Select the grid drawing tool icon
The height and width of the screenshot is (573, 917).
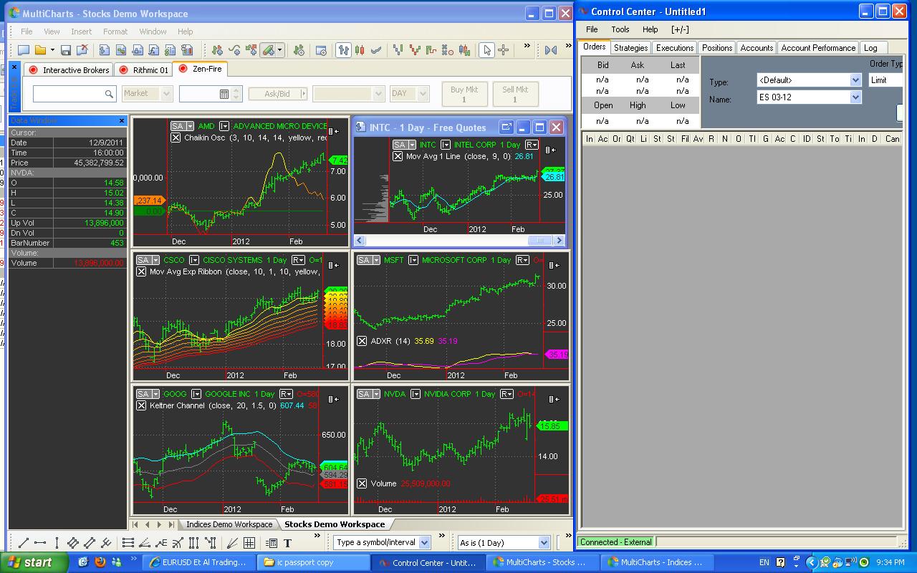coord(249,543)
